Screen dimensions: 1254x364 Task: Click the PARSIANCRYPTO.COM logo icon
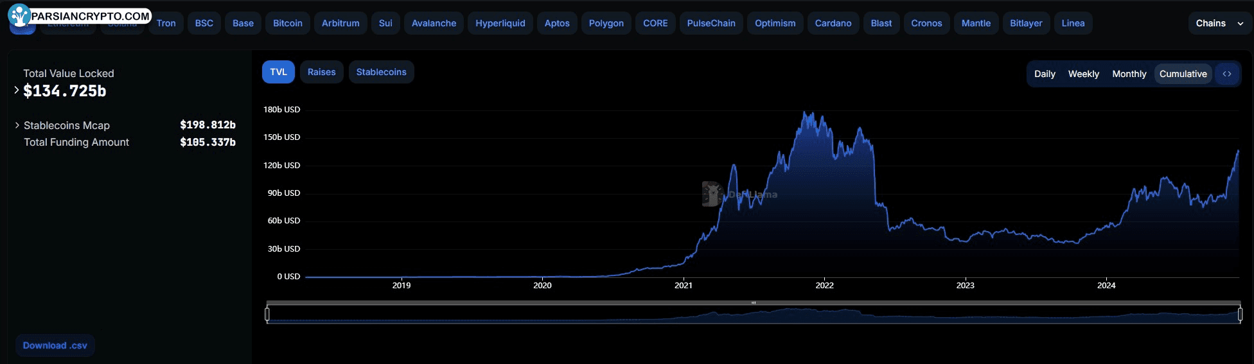pyautogui.click(x=19, y=15)
